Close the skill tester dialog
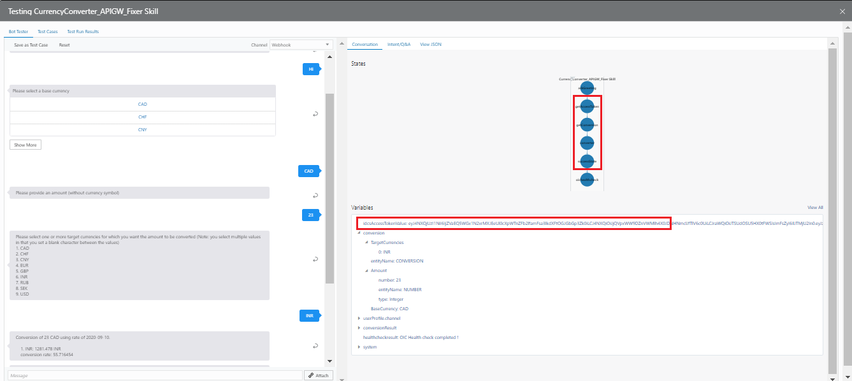The image size is (852, 381). pos(842,11)
